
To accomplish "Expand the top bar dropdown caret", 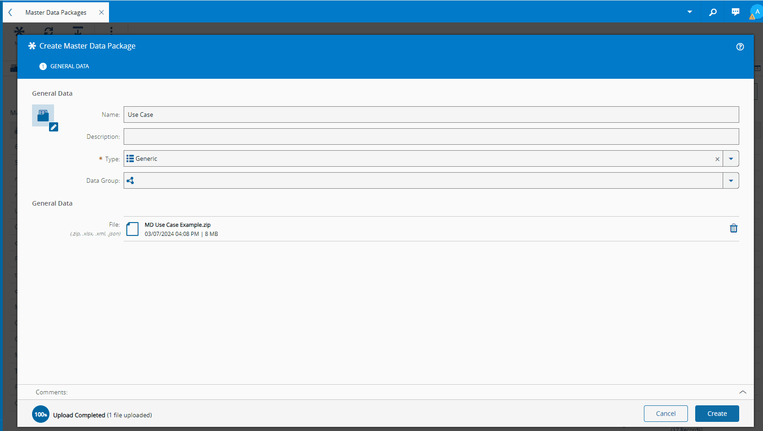I will coord(689,12).
